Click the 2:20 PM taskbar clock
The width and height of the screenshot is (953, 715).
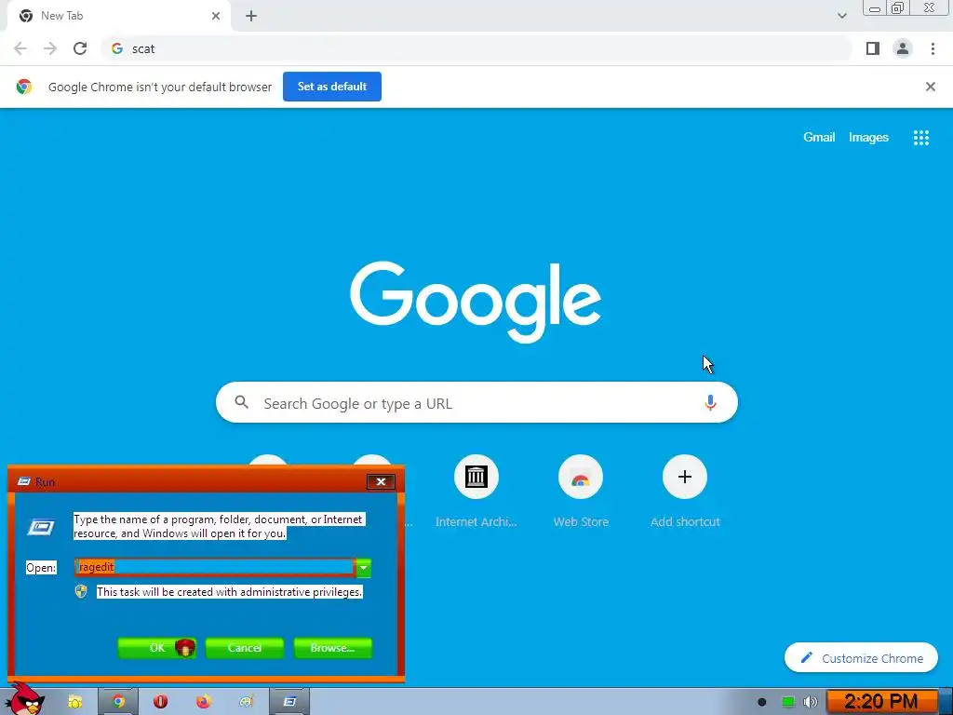click(x=881, y=702)
